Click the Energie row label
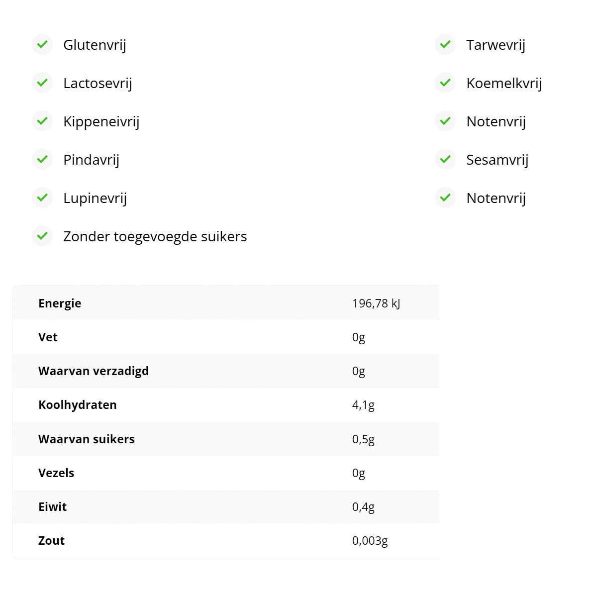 tap(60, 303)
